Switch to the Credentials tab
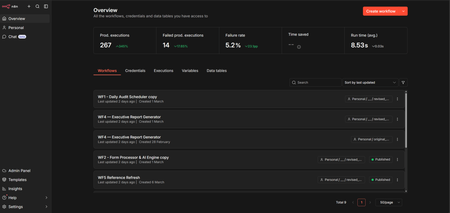This screenshot has width=450, height=213. 135,70
